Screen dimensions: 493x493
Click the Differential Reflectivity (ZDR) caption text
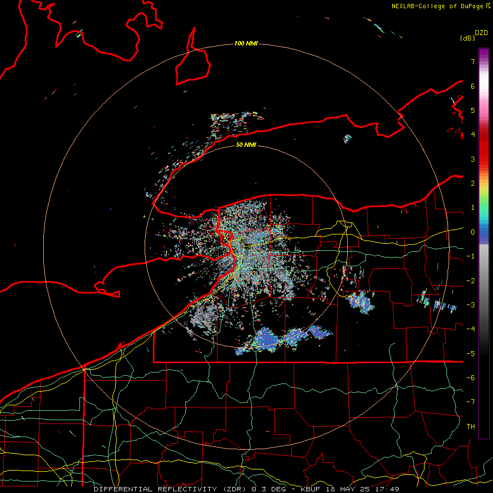171,489
